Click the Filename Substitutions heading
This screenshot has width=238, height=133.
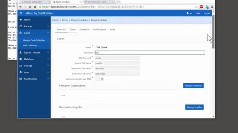coord(72,86)
